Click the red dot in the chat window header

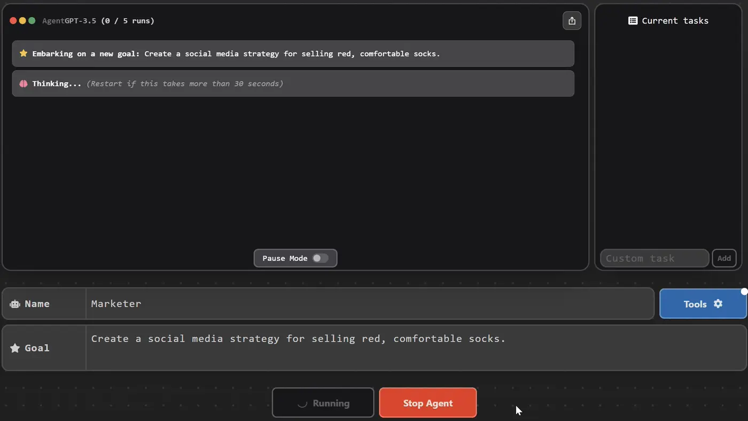click(13, 21)
